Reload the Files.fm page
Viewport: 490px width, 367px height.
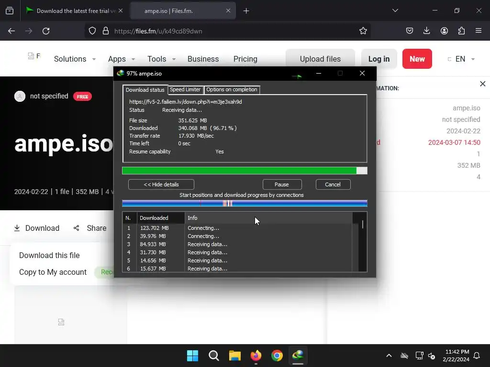pyautogui.click(x=46, y=31)
